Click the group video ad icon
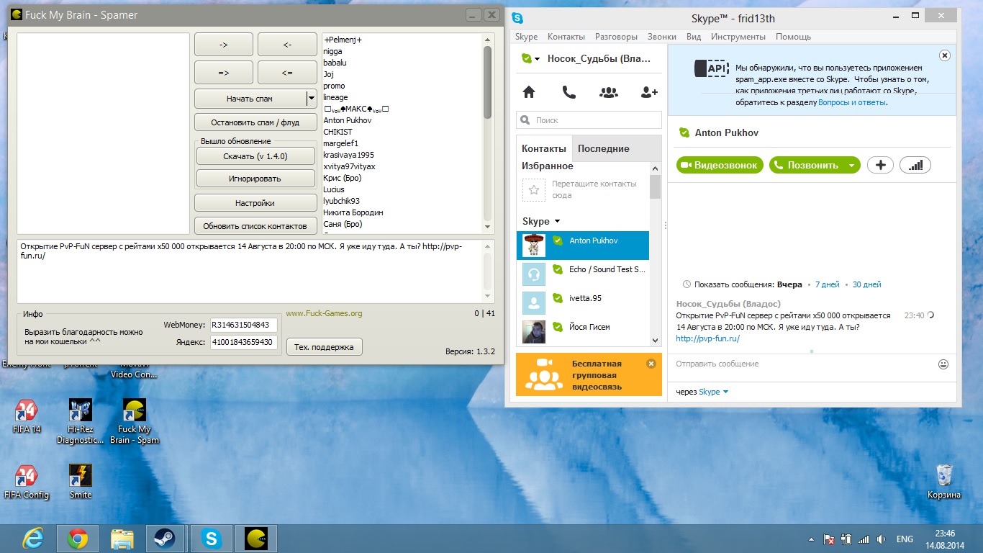The width and height of the screenshot is (983, 553). coord(544,374)
